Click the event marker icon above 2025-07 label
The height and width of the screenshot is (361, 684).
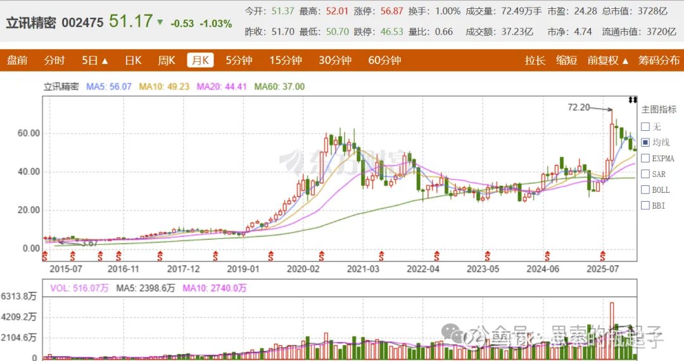coord(603,256)
